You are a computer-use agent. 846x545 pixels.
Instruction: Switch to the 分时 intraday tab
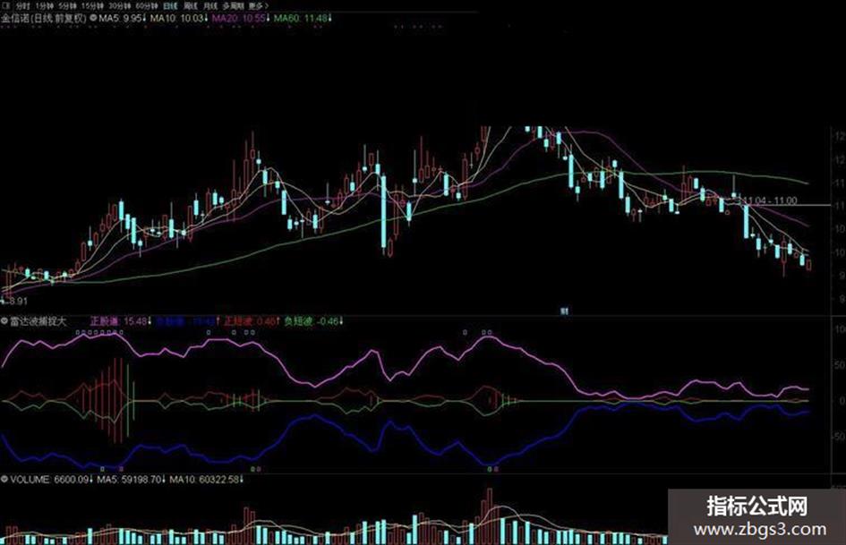[x=22, y=6]
